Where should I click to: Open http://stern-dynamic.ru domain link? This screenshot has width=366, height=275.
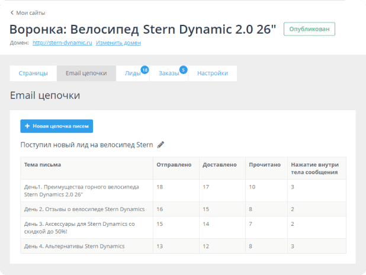click(x=62, y=43)
